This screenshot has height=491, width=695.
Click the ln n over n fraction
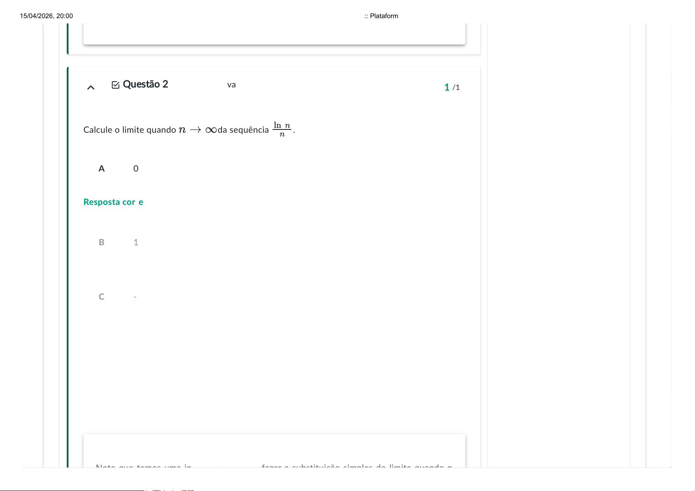(x=282, y=129)
